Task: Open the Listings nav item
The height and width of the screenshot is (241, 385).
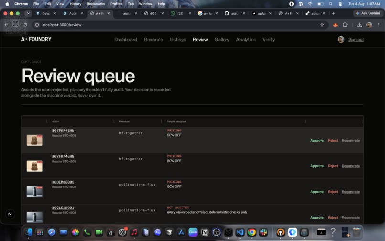Action: click(x=178, y=40)
